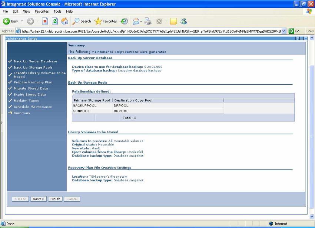315x228 pixels.
Task: Open the Edit menu
Action: [16, 11]
